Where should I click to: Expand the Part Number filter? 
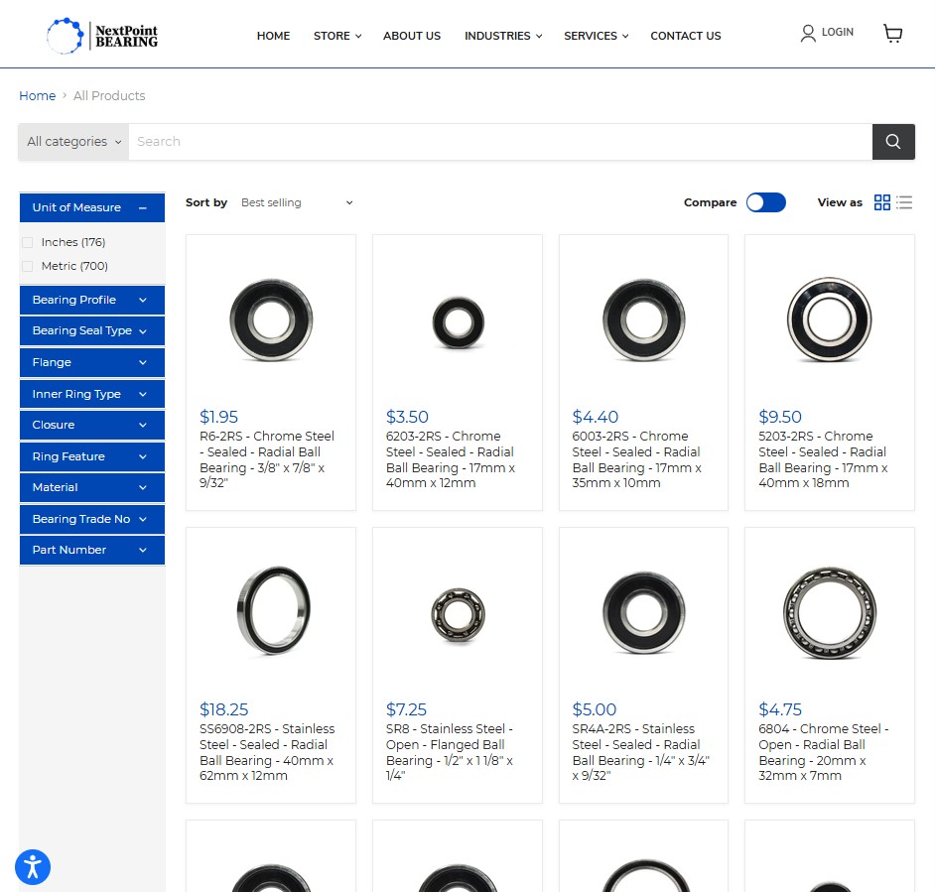(92, 550)
